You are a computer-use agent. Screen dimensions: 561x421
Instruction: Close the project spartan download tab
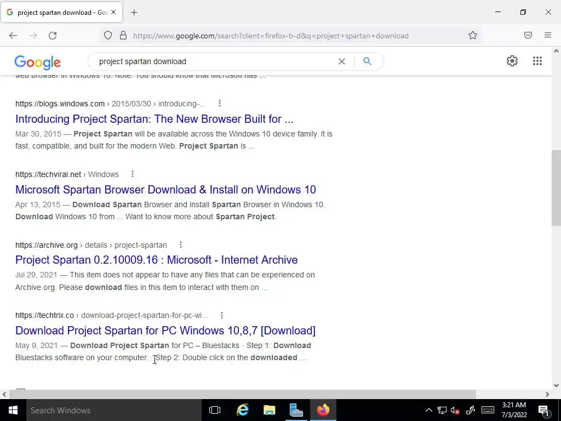click(113, 12)
